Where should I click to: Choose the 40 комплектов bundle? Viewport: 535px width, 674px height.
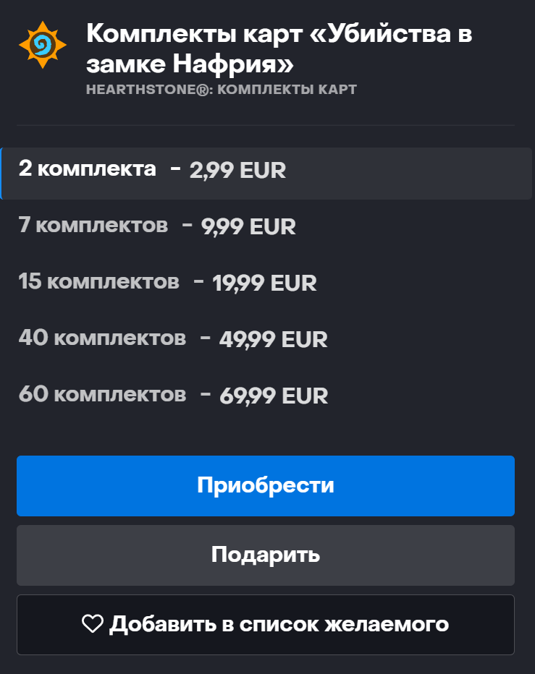(x=102, y=338)
